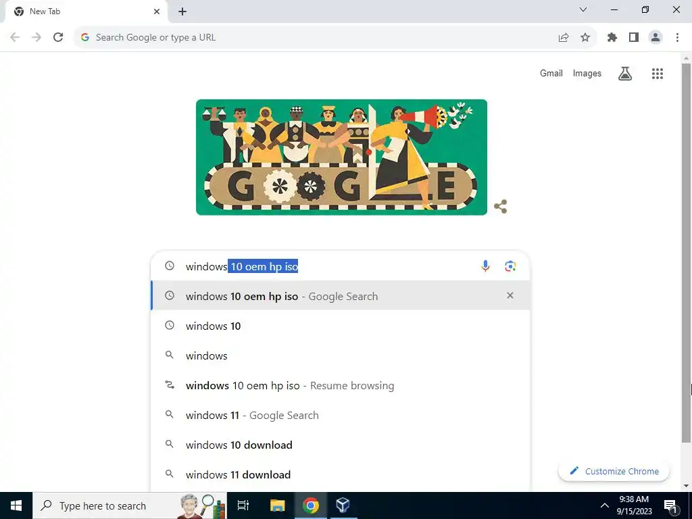
Task: Close the New Tab tab
Action: pyautogui.click(x=157, y=11)
